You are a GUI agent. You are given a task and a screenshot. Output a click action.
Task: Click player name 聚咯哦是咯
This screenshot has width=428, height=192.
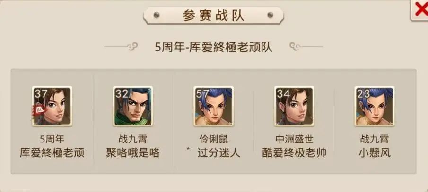point(133,153)
